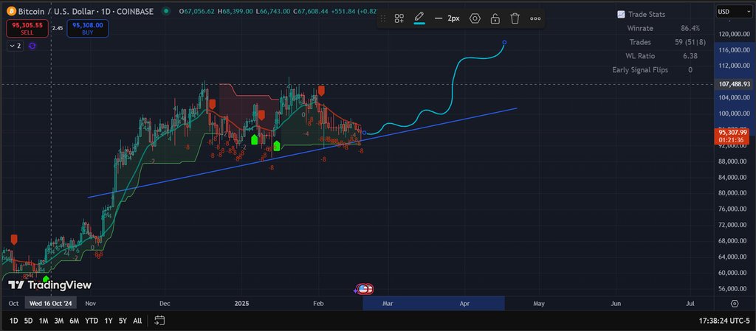Viewport: 756px width, 331px height.
Task: Click the Bitcoin symbol logo icon
Action: (11, 10)
